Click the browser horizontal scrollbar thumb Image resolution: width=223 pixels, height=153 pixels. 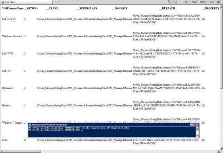click(22, 151)
